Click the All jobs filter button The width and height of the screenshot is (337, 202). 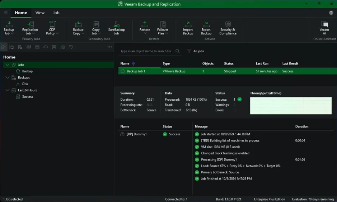(x=196, y=51)
